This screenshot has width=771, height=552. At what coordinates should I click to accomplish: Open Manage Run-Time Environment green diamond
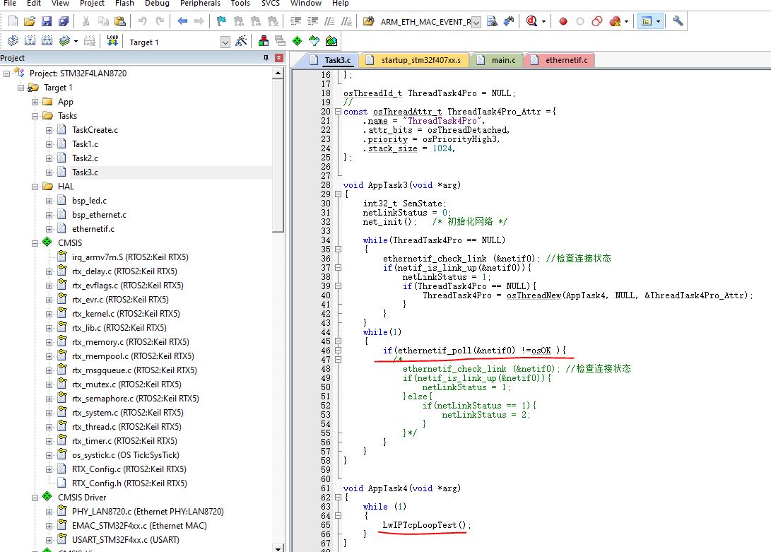(x=297, y=41)
